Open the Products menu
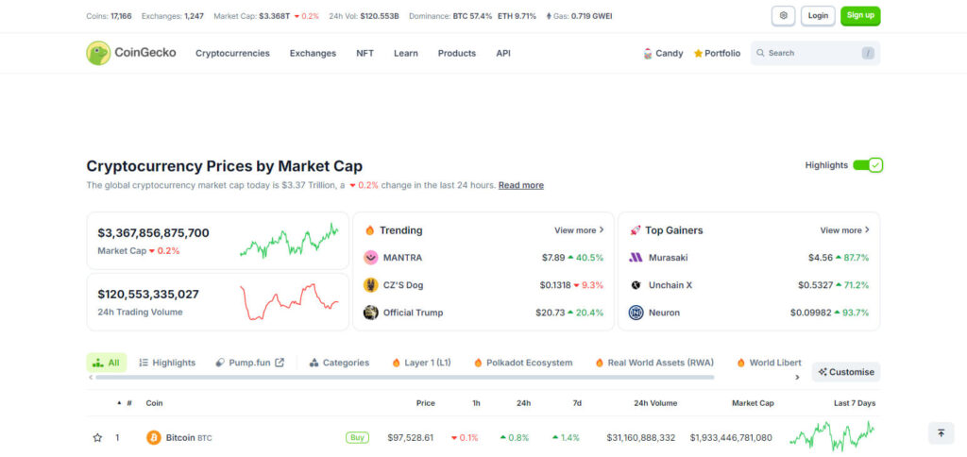Screen dimensions: 967x457 click(457, 54)
